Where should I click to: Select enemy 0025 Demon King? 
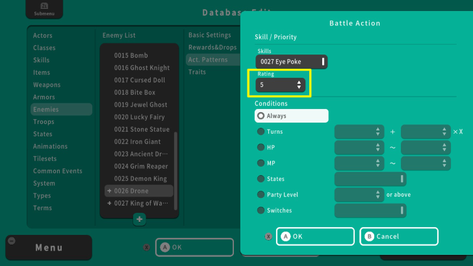point(139,178)
